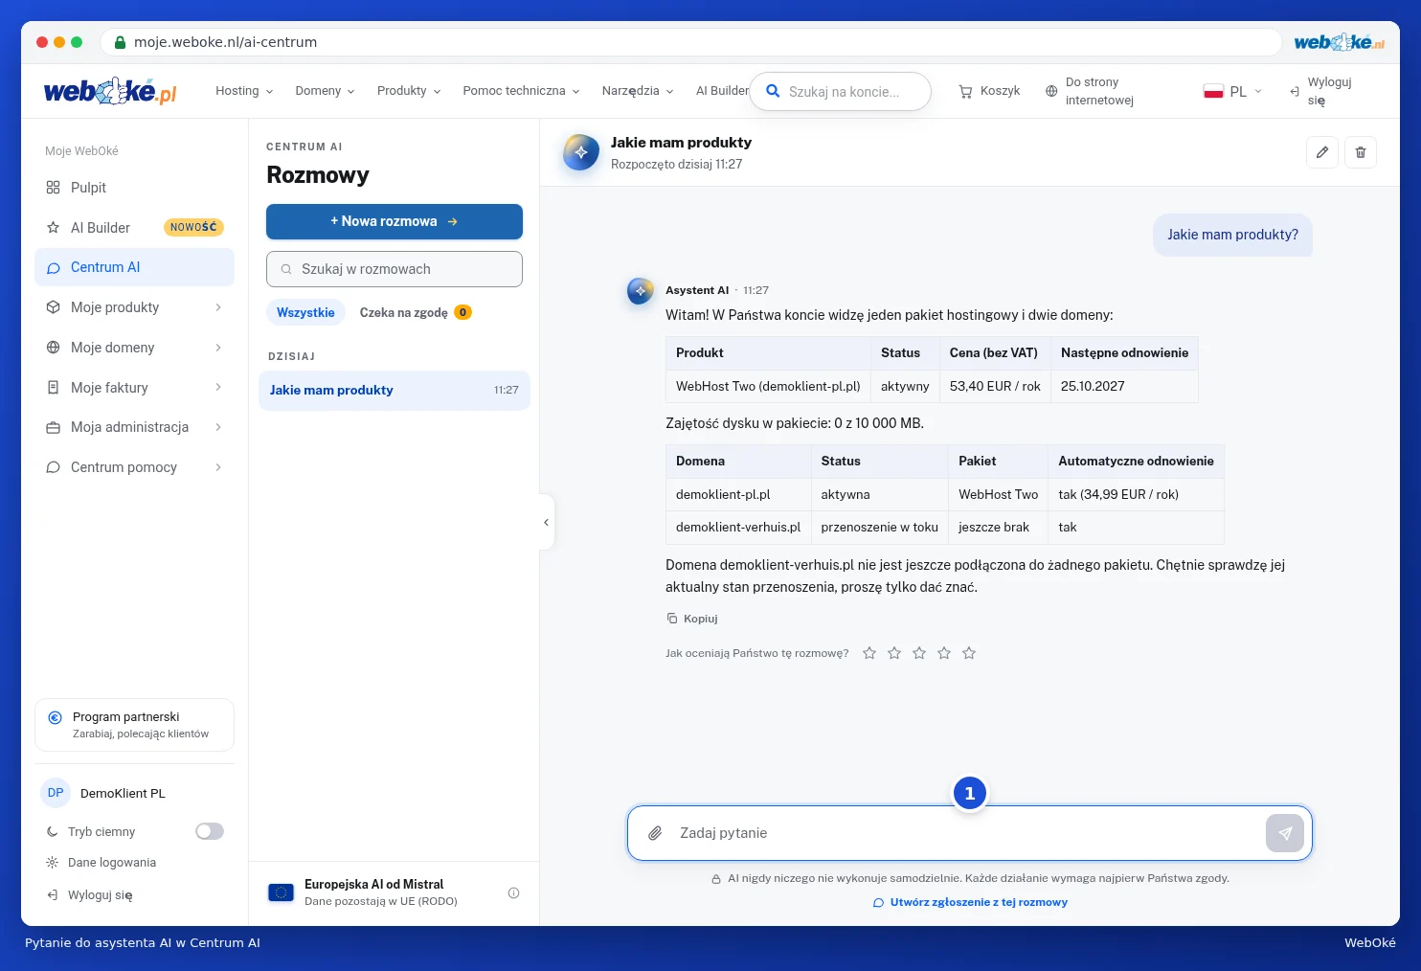This screenshot has width=1421, height=971.
Task: Expand Moje produkty in the sidebar
Action: pos(135,307)
